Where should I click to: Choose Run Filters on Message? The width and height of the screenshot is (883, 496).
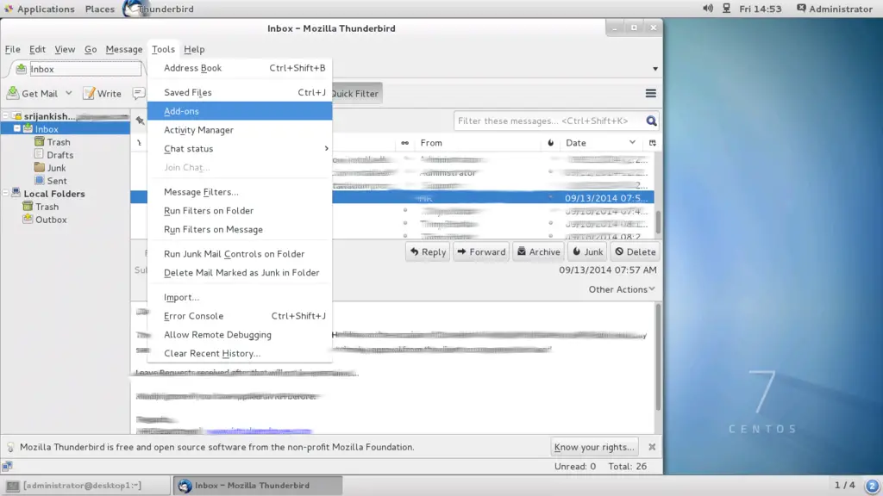(240, 229)
